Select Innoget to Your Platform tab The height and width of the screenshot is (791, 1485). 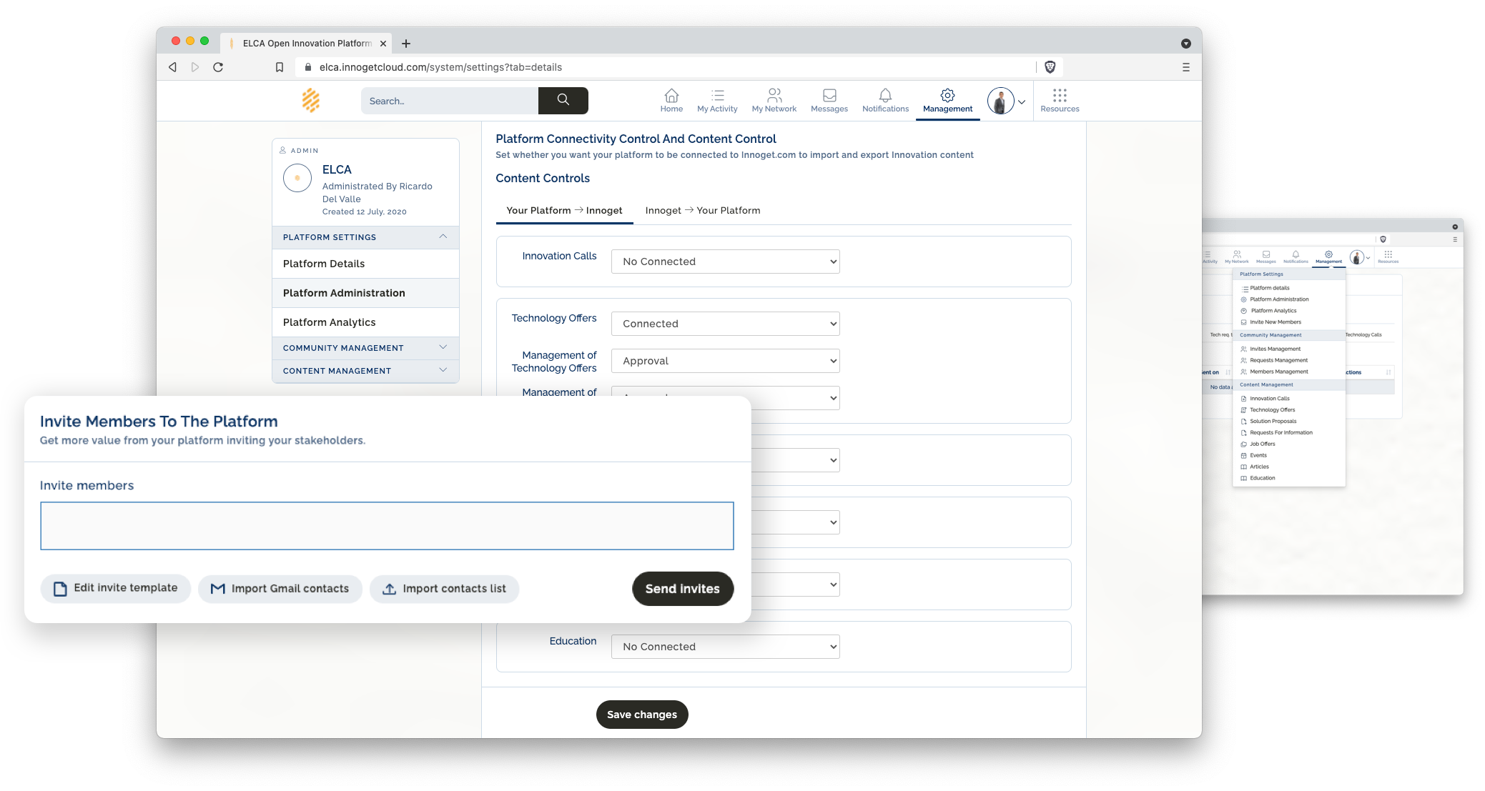point(703,210)
